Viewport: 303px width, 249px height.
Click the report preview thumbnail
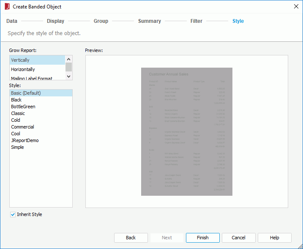coord(187,131)
